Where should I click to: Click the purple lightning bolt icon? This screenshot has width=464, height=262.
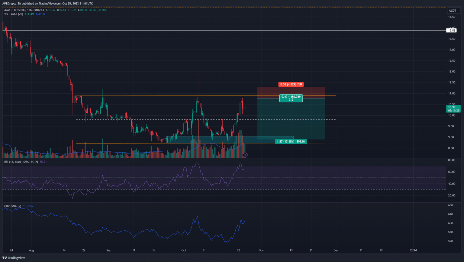[245, 155]
